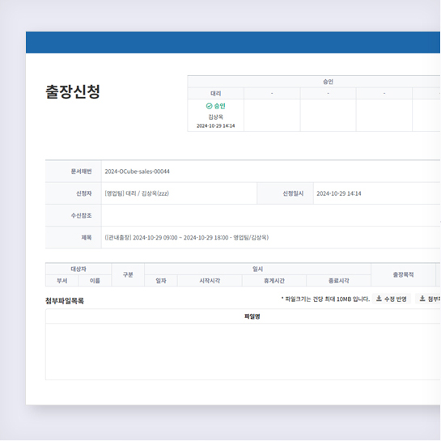Click the 신청일시 value 2024-10-29 14:14
Image resolution: width=441 pixels, height=441 pixels.
(x=339, y=193)
